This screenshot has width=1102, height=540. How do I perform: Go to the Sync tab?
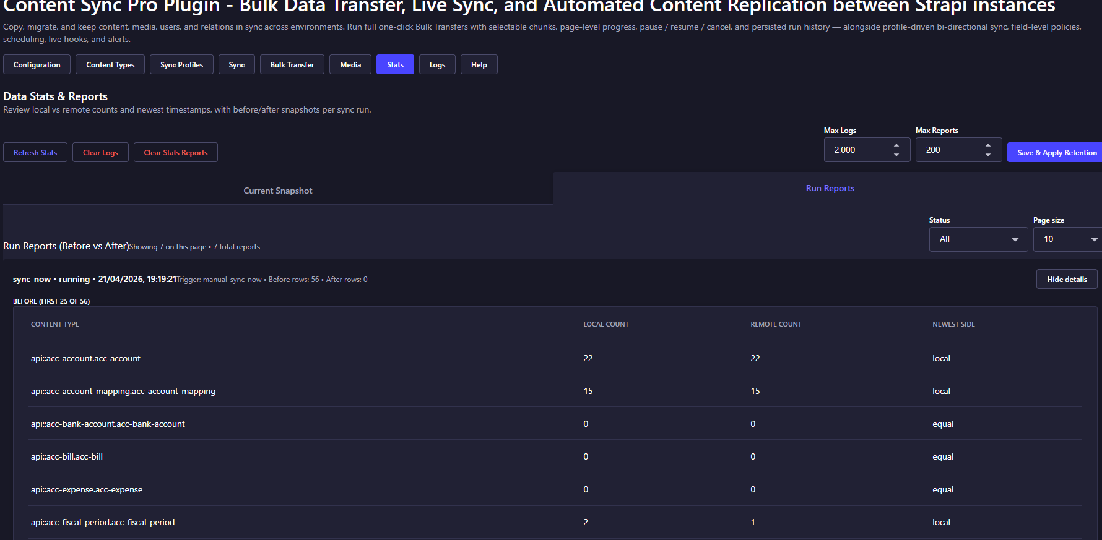(x=236, y=64)
